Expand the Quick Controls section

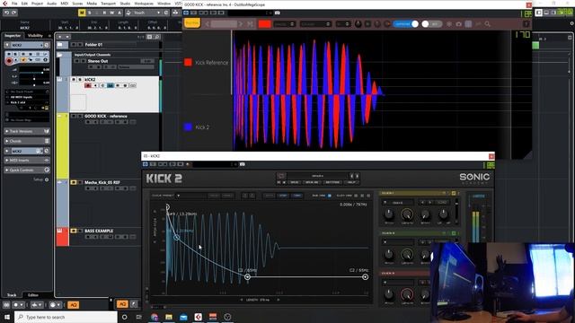(x=27, y=170)
